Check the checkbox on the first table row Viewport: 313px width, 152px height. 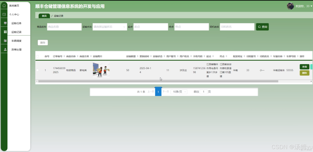(x=37, y=70)
